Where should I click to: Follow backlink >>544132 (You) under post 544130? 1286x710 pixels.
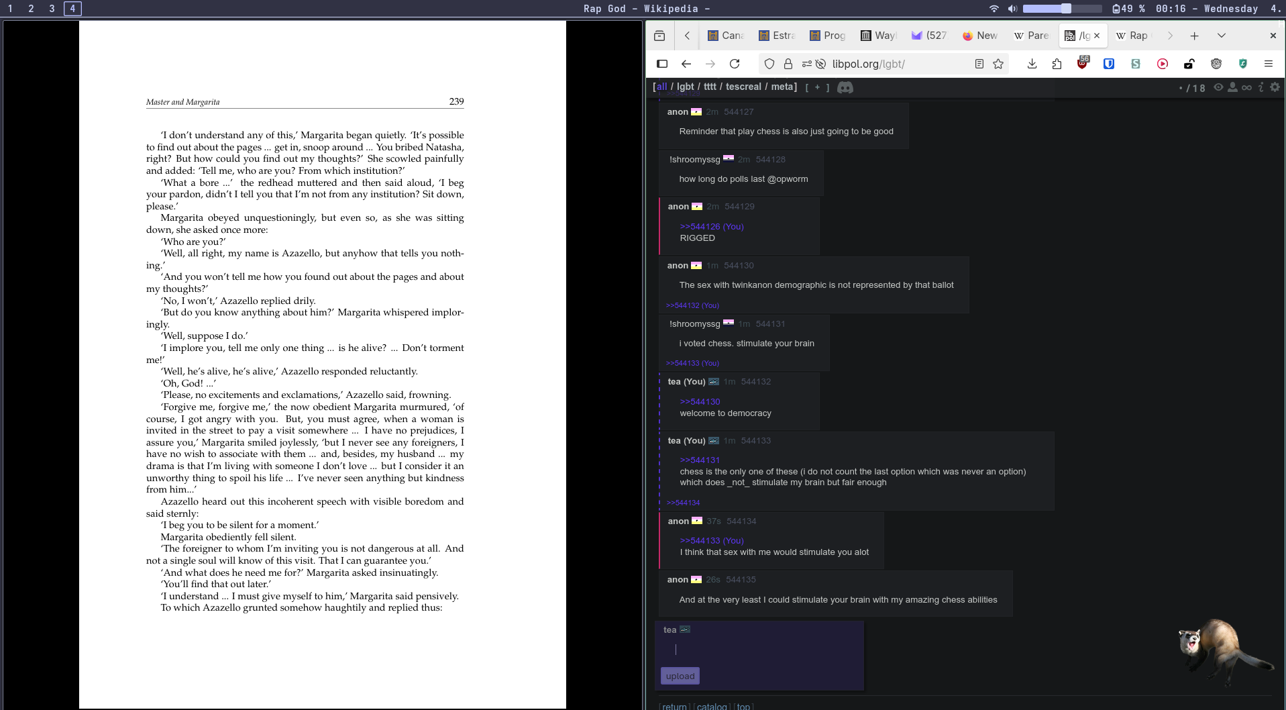coord(692,305)
